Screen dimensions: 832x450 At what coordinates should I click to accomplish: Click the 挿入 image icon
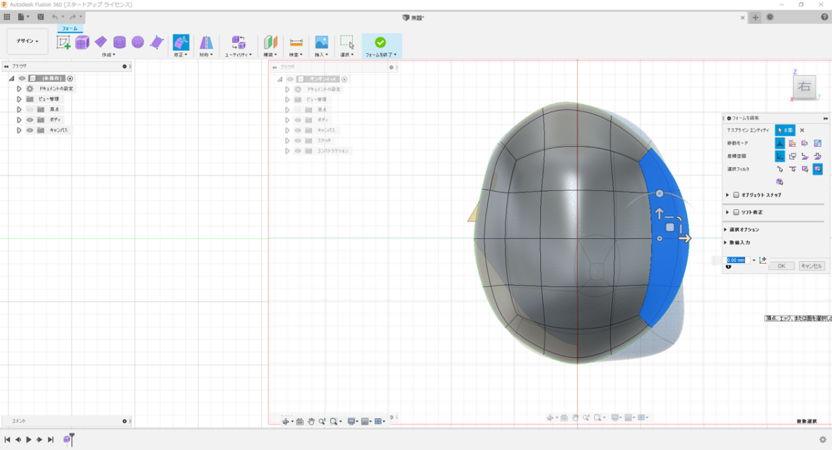(x=321, y=42)
